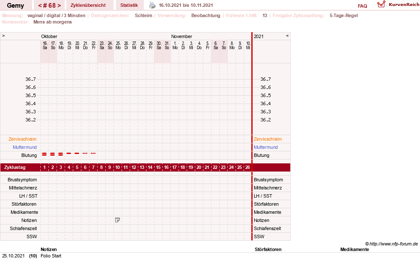The height and width of the screenshot is (266, 420).
Task: Click left Mittelschmerz row label
Action: [23, 188]
